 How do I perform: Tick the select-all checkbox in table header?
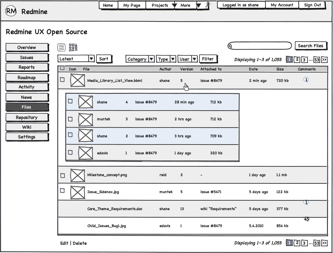click(x=62, y=68)
